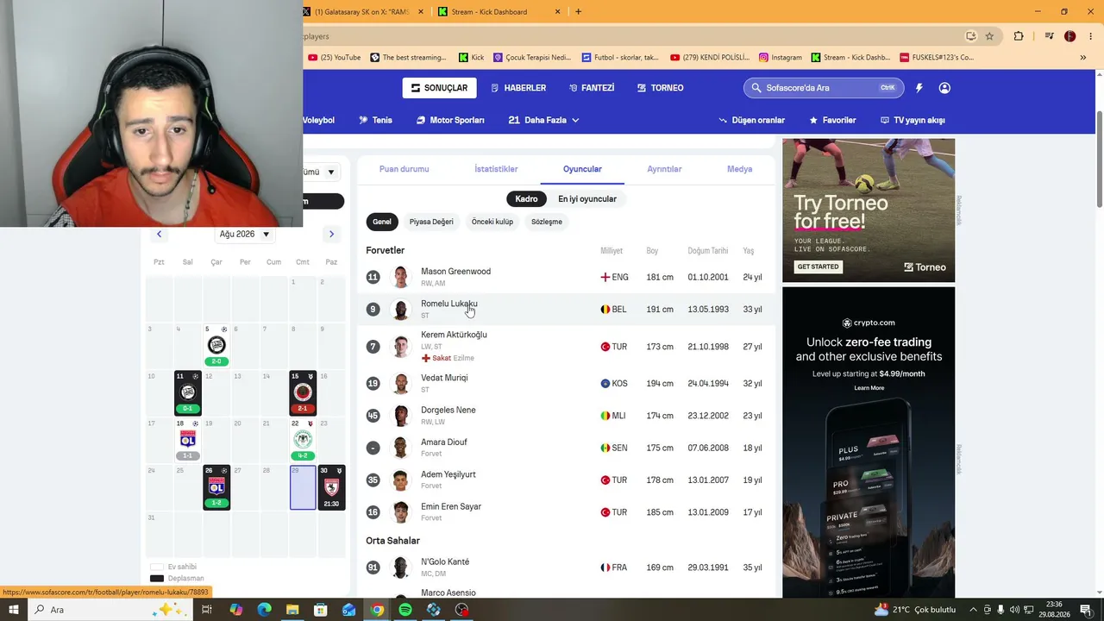Open the 26th calendar match with score 1-2
Image resolution: width=1104 pixels, height=621 pixels.
click(x=216, y=487)
